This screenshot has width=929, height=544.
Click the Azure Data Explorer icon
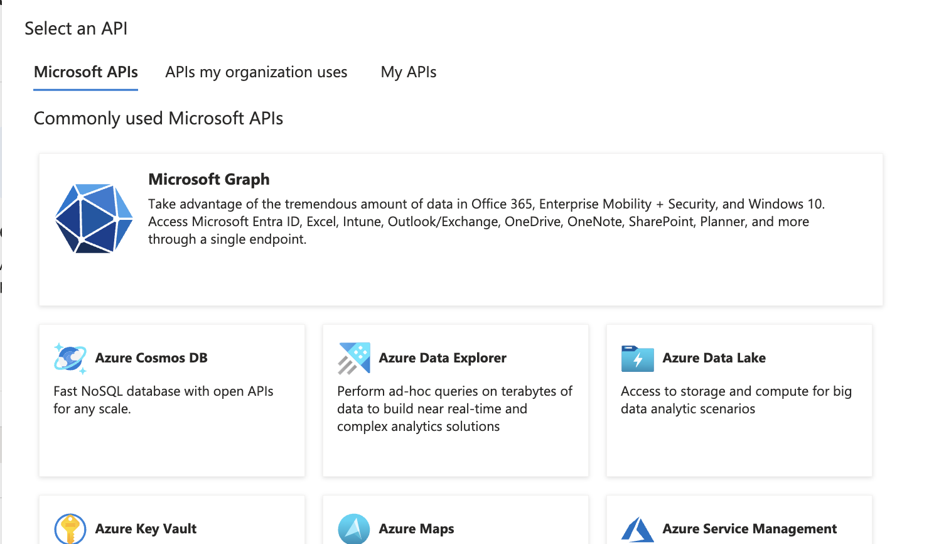coord(354,358)
